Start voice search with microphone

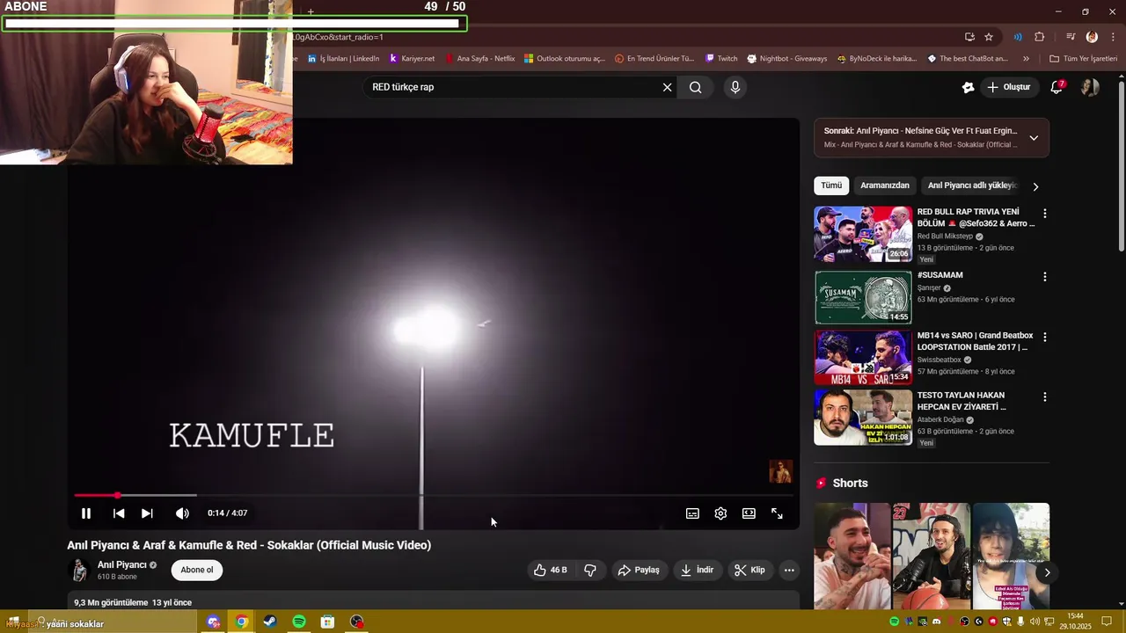735,87
